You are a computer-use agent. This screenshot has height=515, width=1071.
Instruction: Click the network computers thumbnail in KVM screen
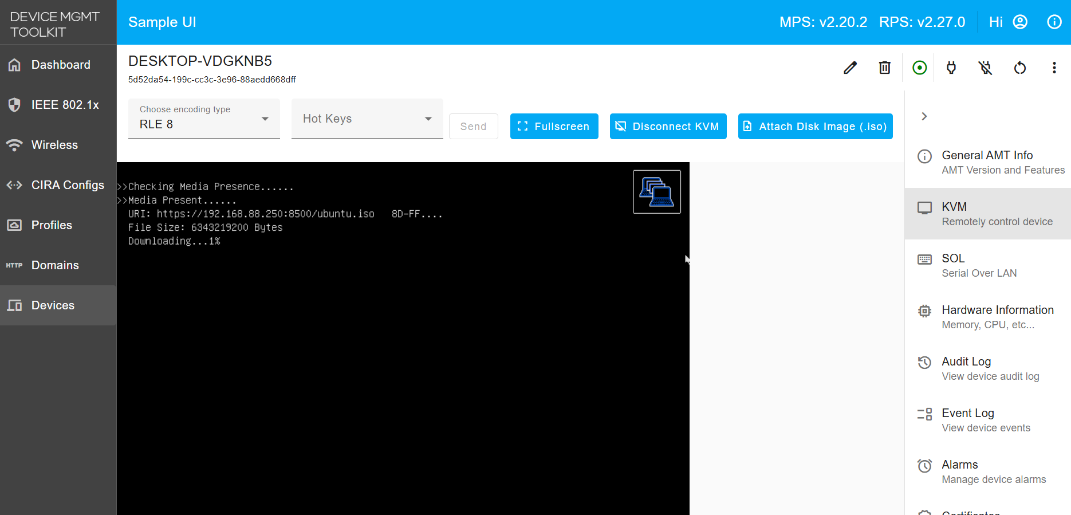pos(656,192)
